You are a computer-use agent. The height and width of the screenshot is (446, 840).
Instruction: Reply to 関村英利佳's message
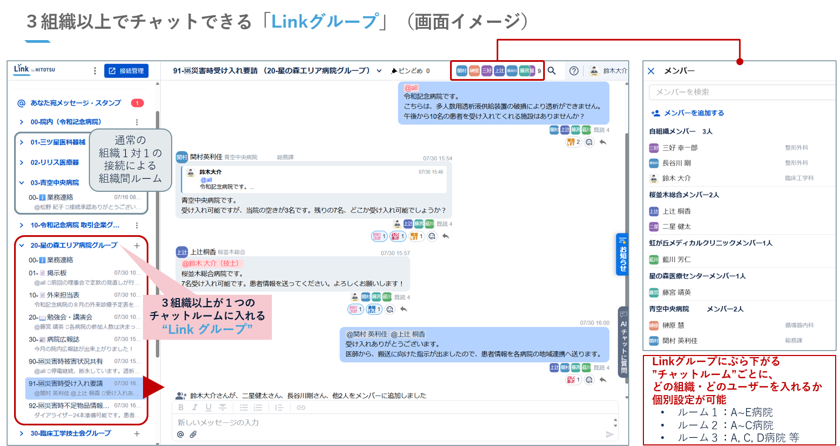(x=445, y=236)
